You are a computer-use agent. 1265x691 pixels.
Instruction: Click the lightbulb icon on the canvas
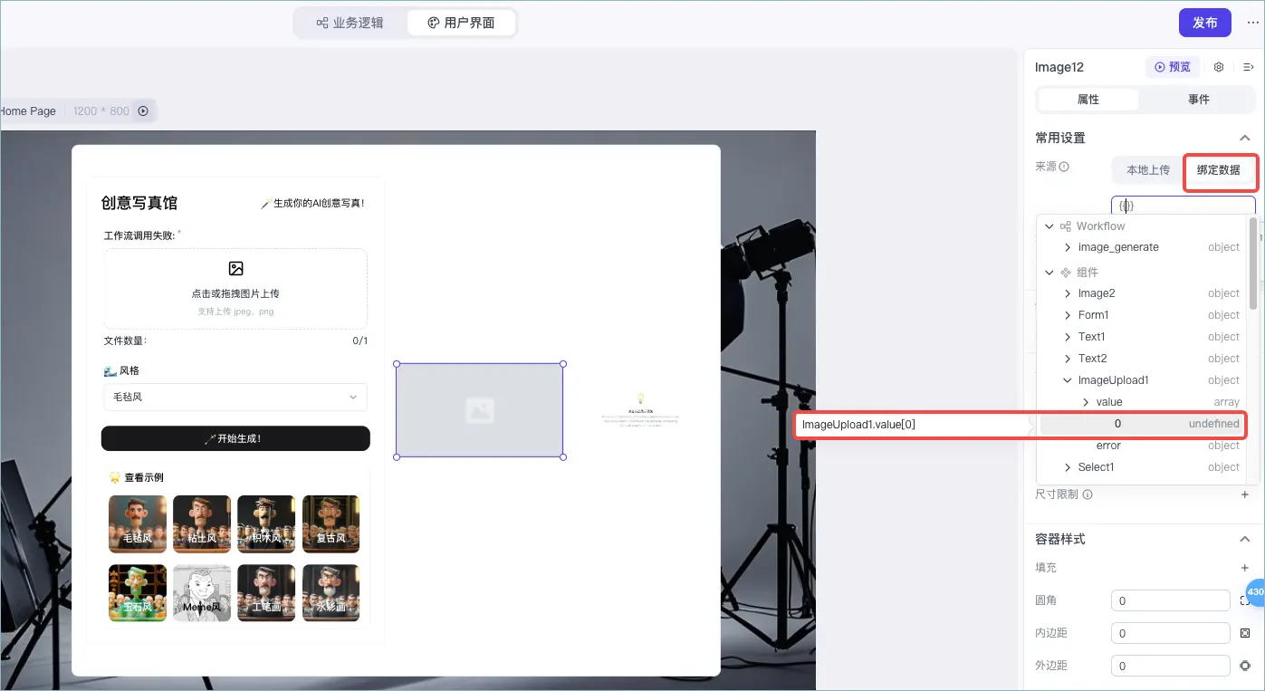tap(640, 398)
